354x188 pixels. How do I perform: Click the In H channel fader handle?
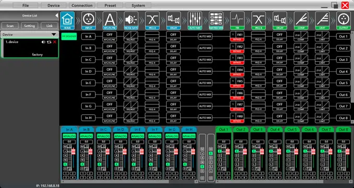point(193,151)
